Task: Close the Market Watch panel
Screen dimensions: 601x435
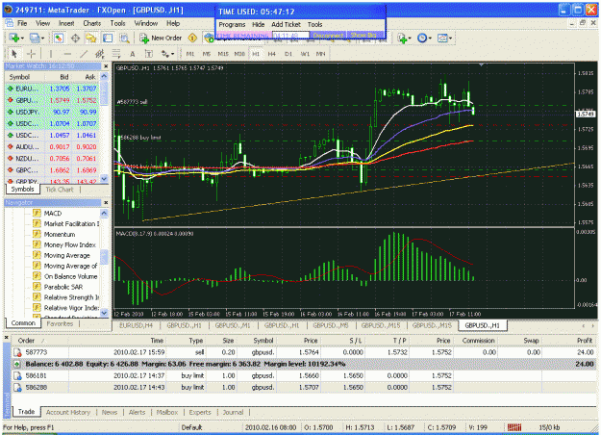Action: pyautogui.click(x=106, y=66)
